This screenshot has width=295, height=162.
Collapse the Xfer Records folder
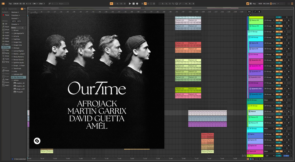tap(12, 77)
